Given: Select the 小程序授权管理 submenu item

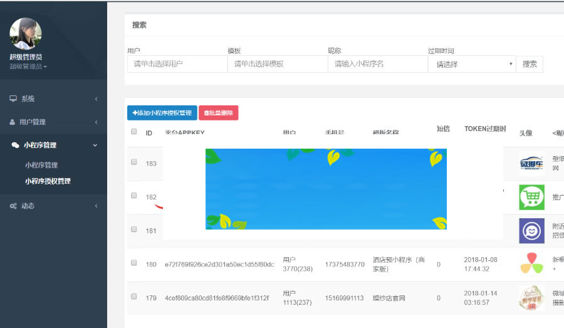Looking at the screenshot, I should tap(48, 181).
